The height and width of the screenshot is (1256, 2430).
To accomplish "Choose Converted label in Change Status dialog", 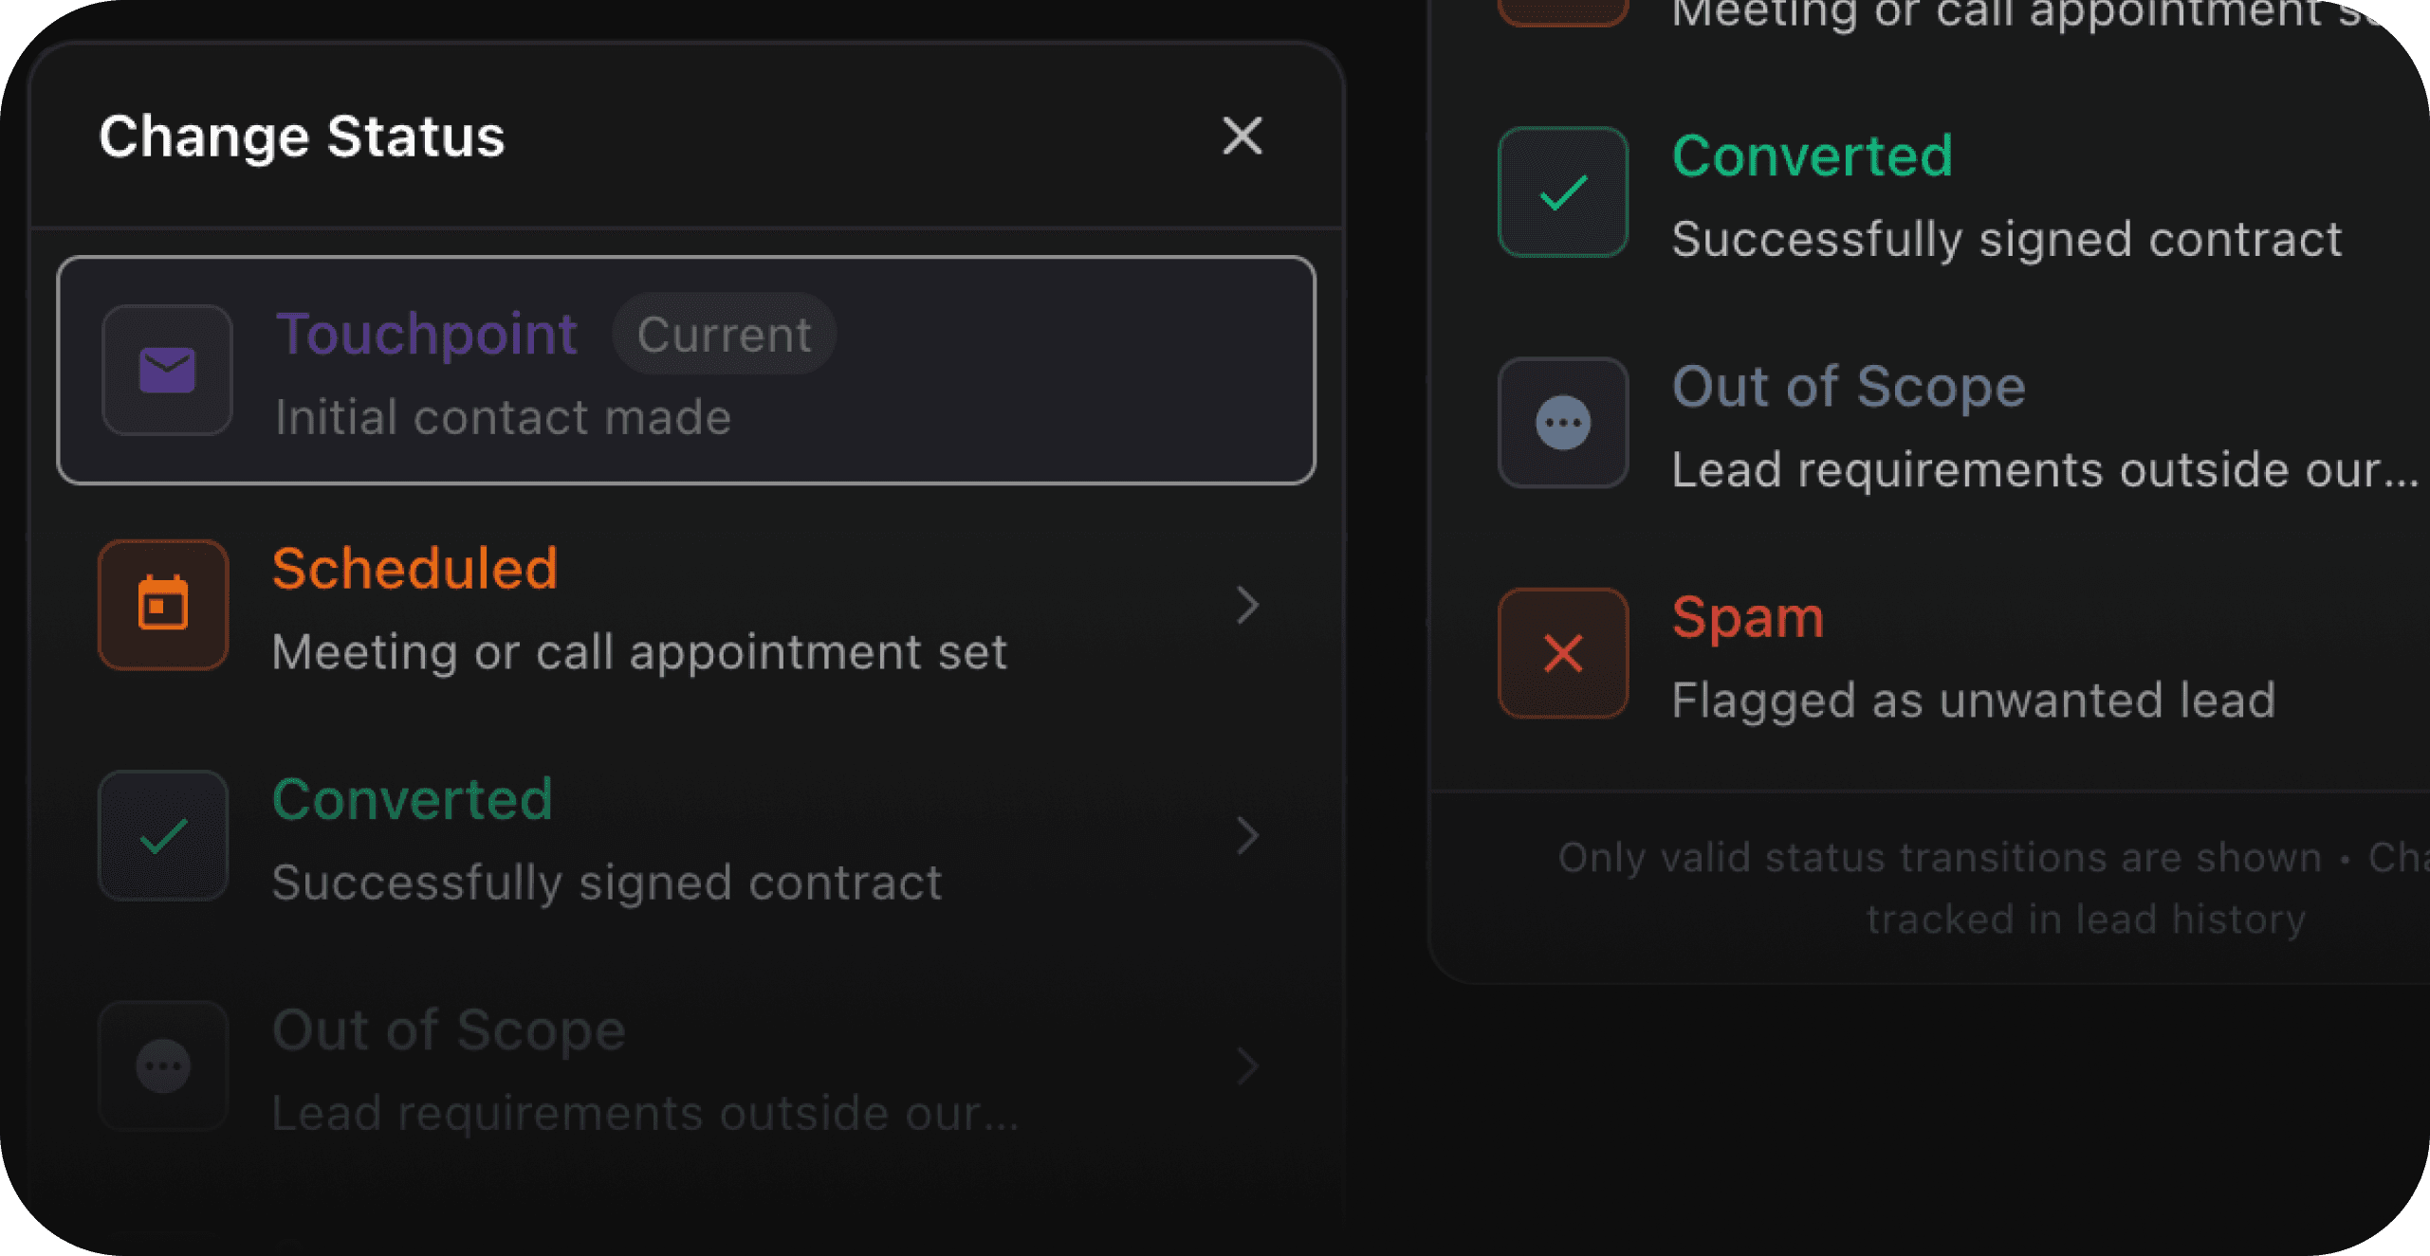I will (x=412, y=799).
